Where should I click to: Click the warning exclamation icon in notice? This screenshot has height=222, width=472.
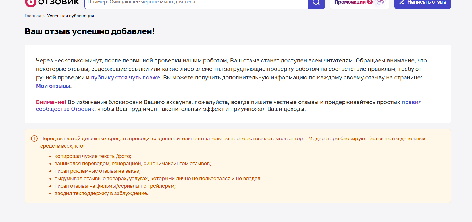(x=34, y=139)
